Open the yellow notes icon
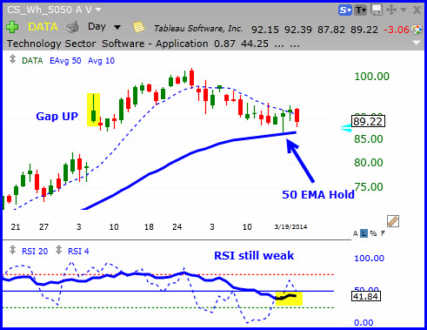Viewport: 427px width, 330px height. [x=139, y=28]
